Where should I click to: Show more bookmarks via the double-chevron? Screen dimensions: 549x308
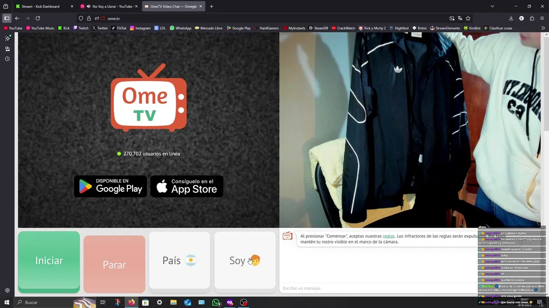coord(543,28)
